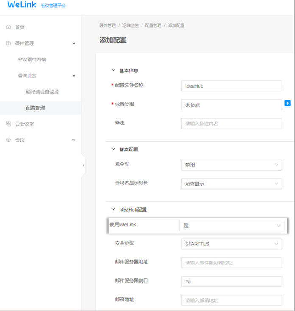Open 首页 in the sidebar
This screenshot has height=311, width=295.
coord(20,27)
